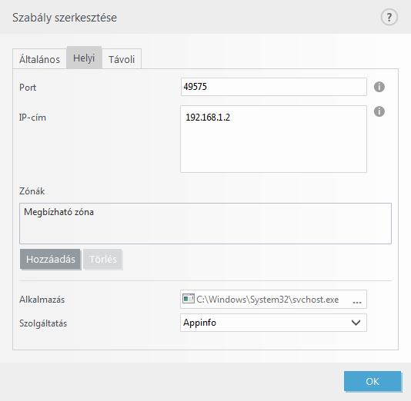Click into the Port field showing 49575

pos(274,87)
